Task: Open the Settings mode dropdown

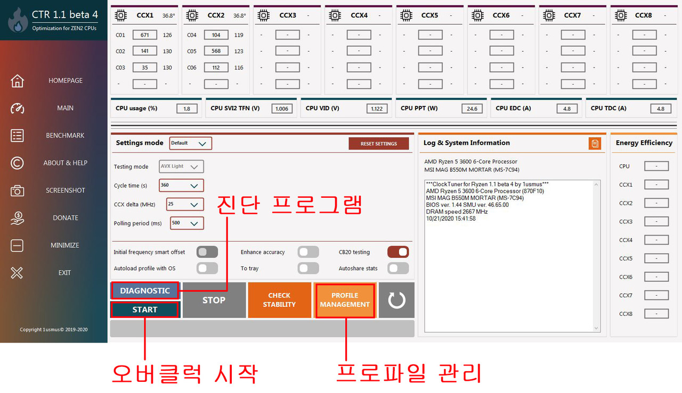Action: pyautogui.click(x=191, y=143)
